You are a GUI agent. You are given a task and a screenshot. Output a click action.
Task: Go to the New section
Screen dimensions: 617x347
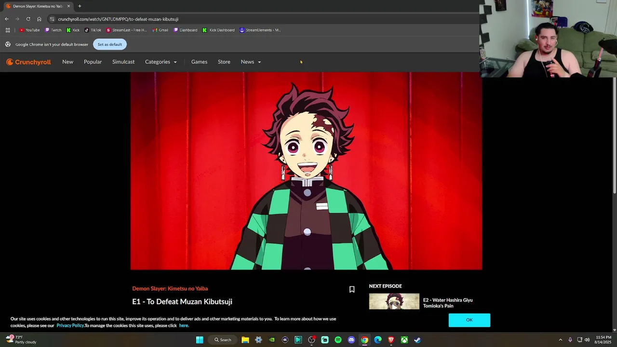click(67, 62)
